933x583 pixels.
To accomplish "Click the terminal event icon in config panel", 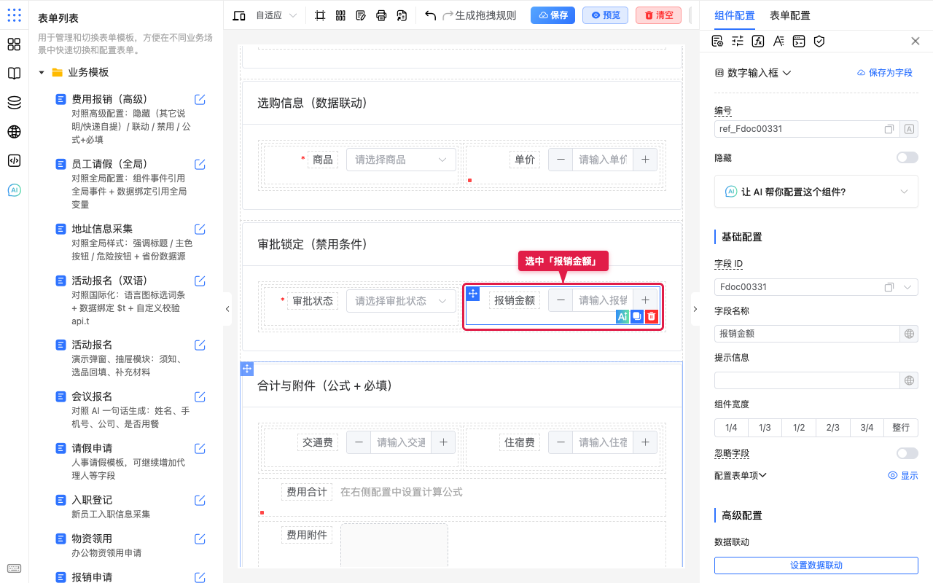I will click(x=799, y=42).
